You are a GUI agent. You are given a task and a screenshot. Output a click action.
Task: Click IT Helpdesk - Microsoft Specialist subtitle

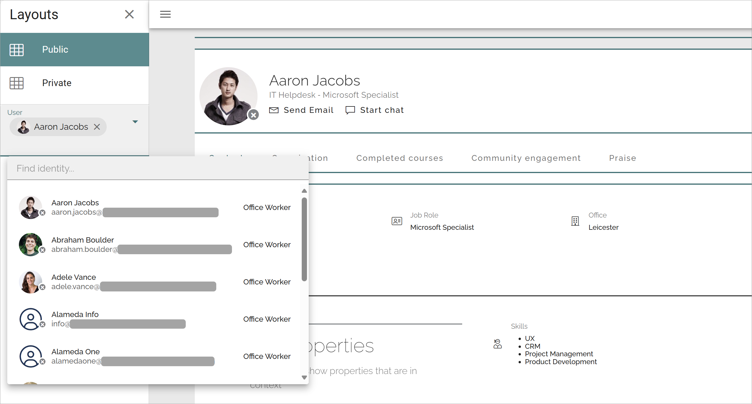point(333,95)
